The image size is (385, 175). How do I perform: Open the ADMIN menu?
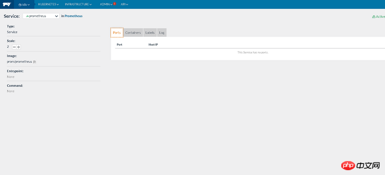(x=106, y=4)
